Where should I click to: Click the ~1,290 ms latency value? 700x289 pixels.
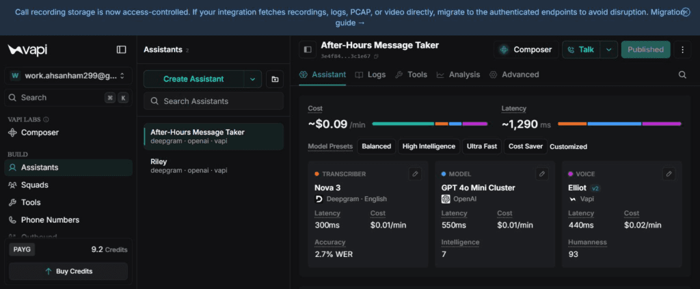click(526, 124)
